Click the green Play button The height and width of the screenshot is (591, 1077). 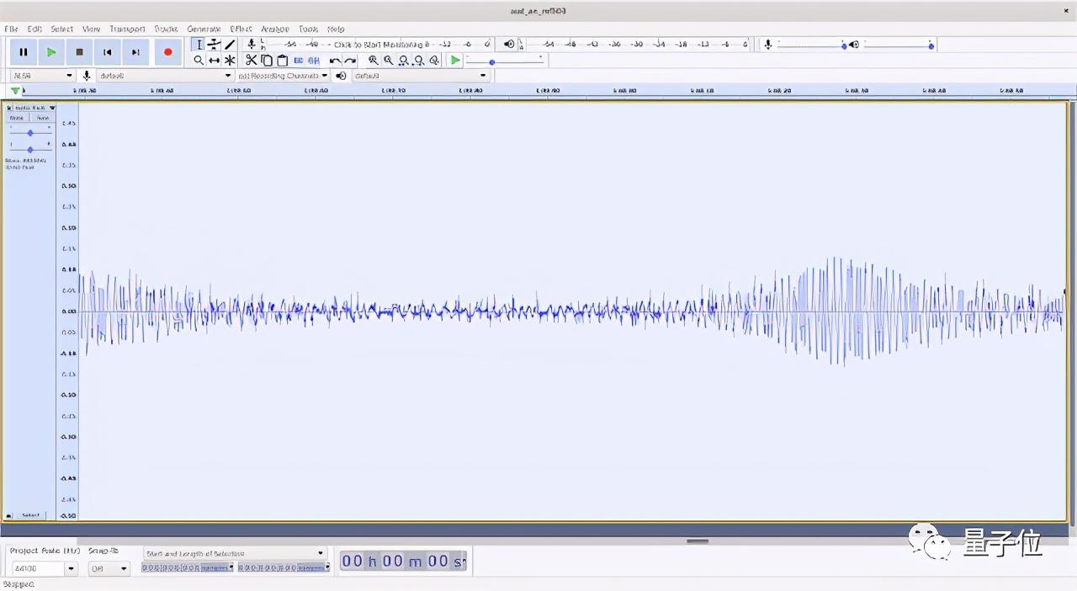[51, 52]
